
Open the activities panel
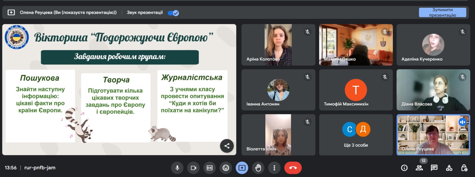click(x=449, y=168)
